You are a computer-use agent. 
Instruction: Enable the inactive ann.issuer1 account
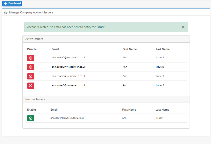[31, 118]
